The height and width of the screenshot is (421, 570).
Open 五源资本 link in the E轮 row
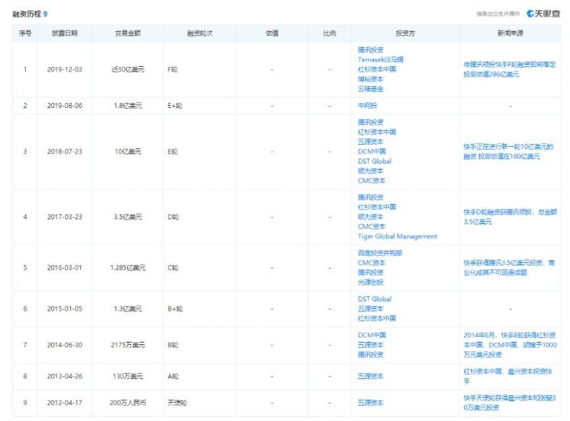(x=370, y=142)
